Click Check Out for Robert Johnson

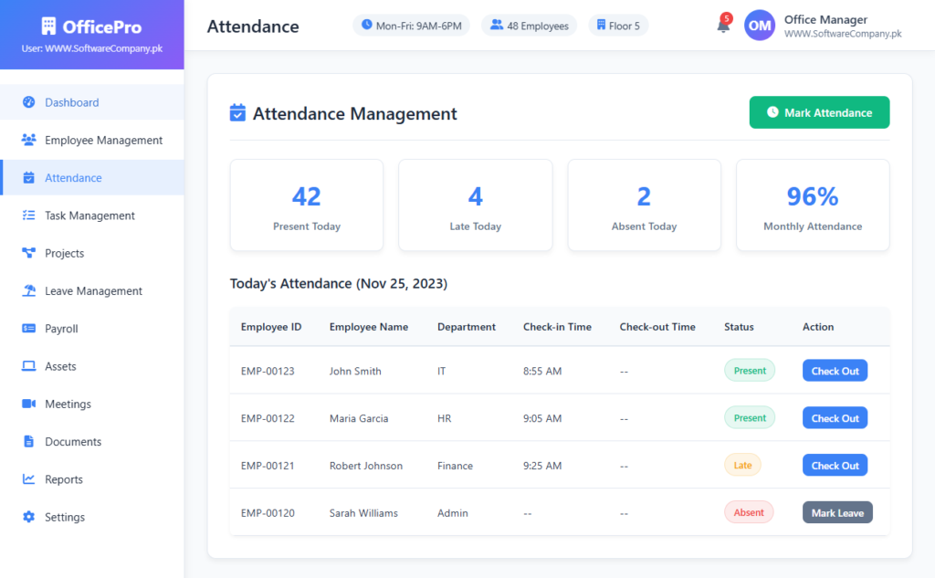click(x=835, y=466)
